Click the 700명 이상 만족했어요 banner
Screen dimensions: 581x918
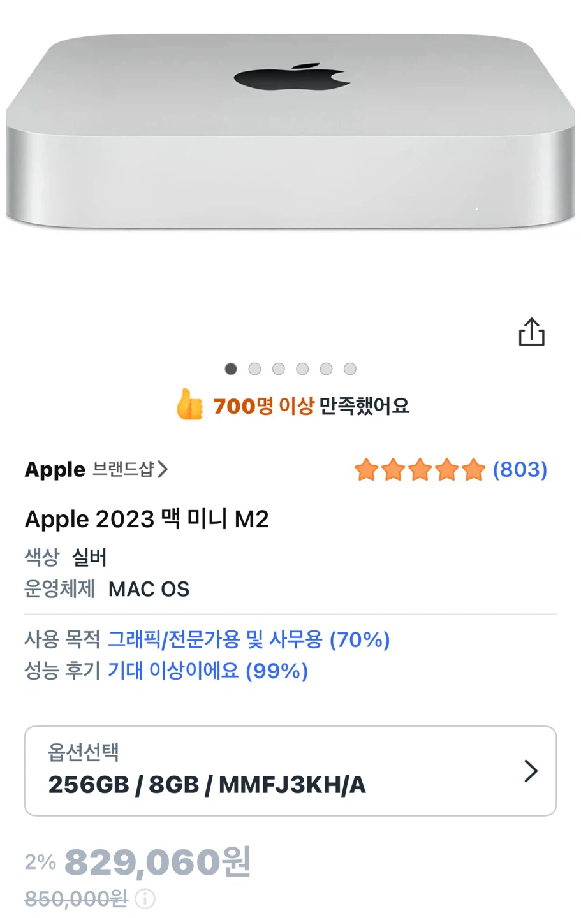[x=293, y=405]
